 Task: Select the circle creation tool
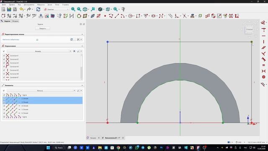[130, 16]
